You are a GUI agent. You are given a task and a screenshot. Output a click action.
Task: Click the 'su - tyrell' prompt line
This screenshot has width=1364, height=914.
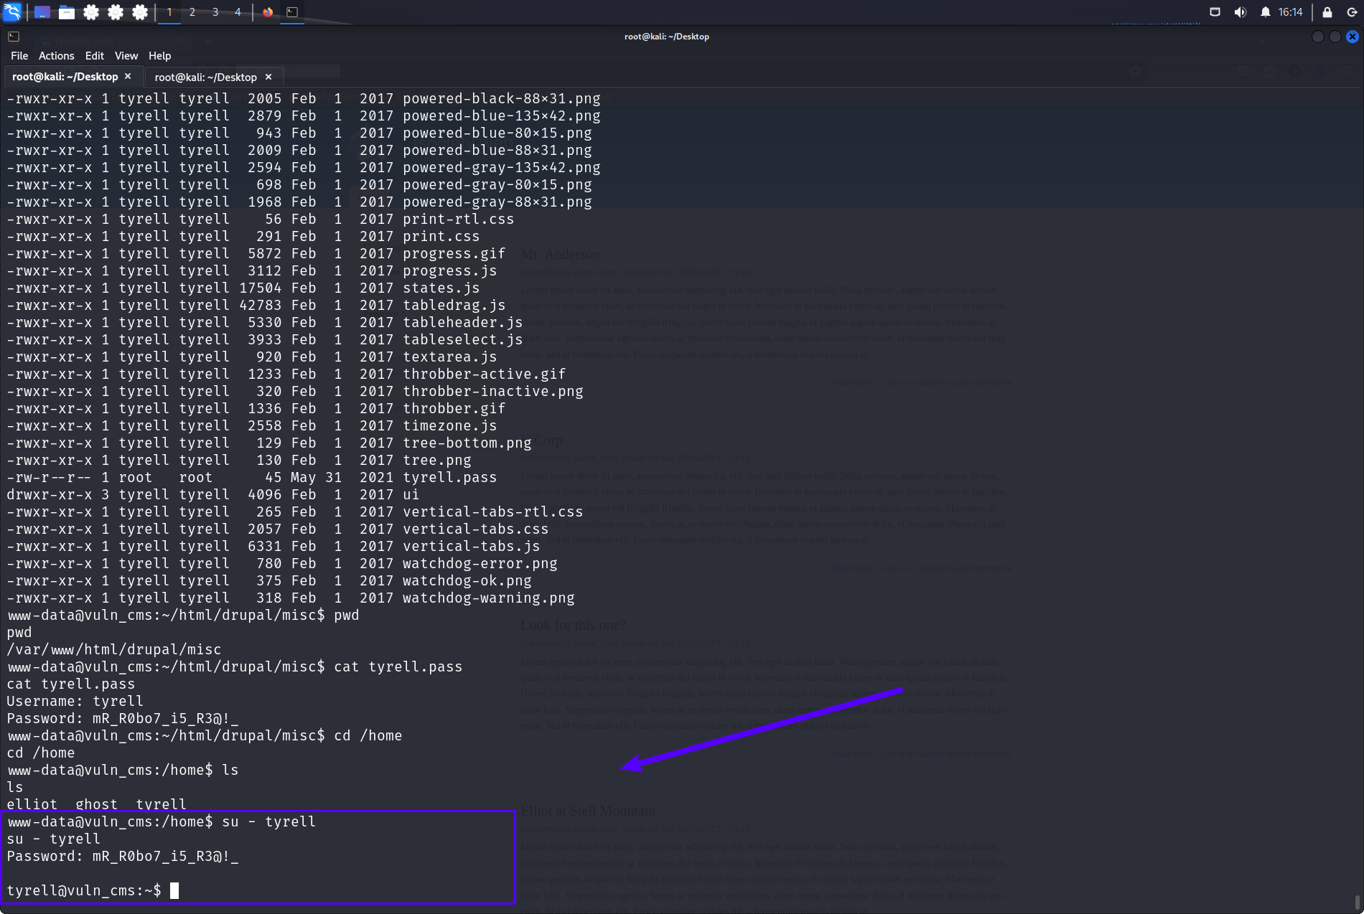click(161, 821)
